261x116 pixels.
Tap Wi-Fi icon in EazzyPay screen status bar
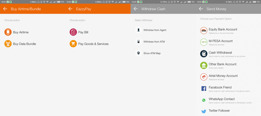(112, 2)
